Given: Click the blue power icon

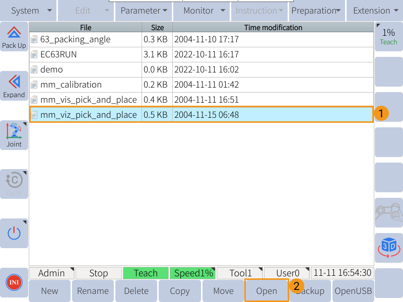Looking at the screenshot, I should pos(14,234).
